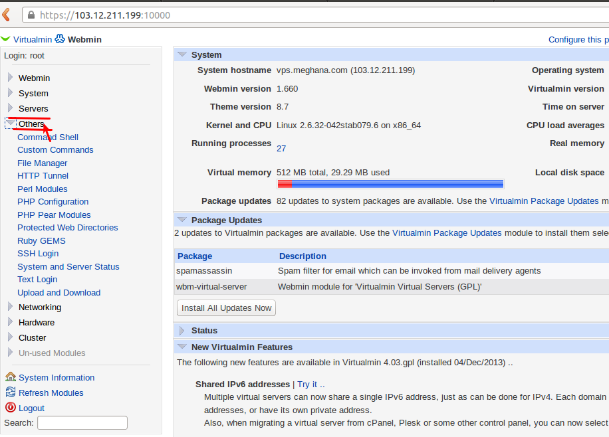This screenshot has height=437, width=609.
Task: Open Protected Web Directories
Action: coord(68,227)
